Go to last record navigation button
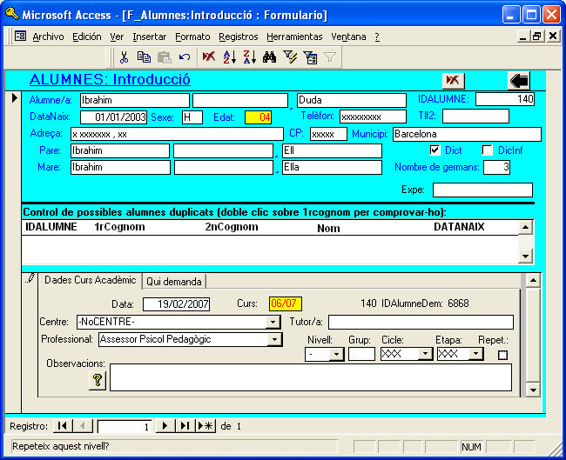Image resolution: width=566 pixels, height=460 pixels. (185, 426)
